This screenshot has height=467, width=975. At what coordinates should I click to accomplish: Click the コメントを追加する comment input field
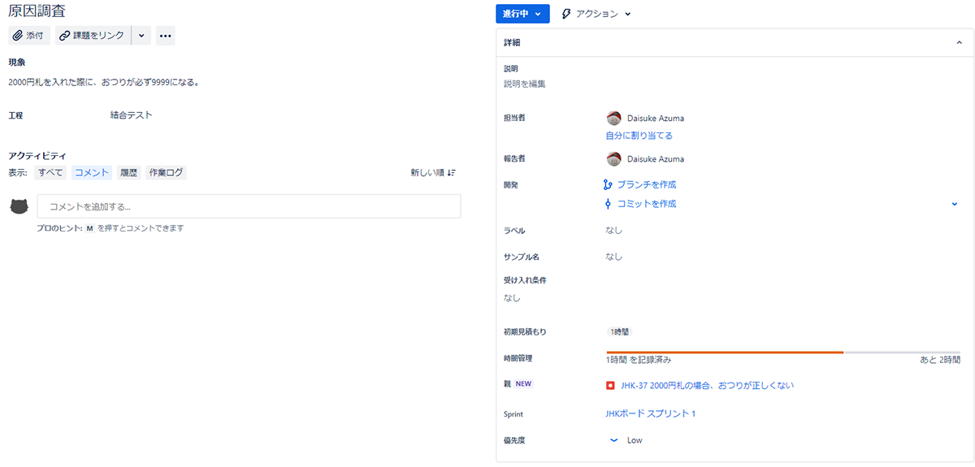pos(249,206)
